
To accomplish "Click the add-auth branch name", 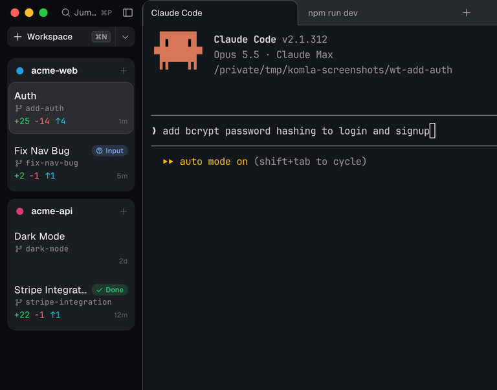I will point(45,109).
